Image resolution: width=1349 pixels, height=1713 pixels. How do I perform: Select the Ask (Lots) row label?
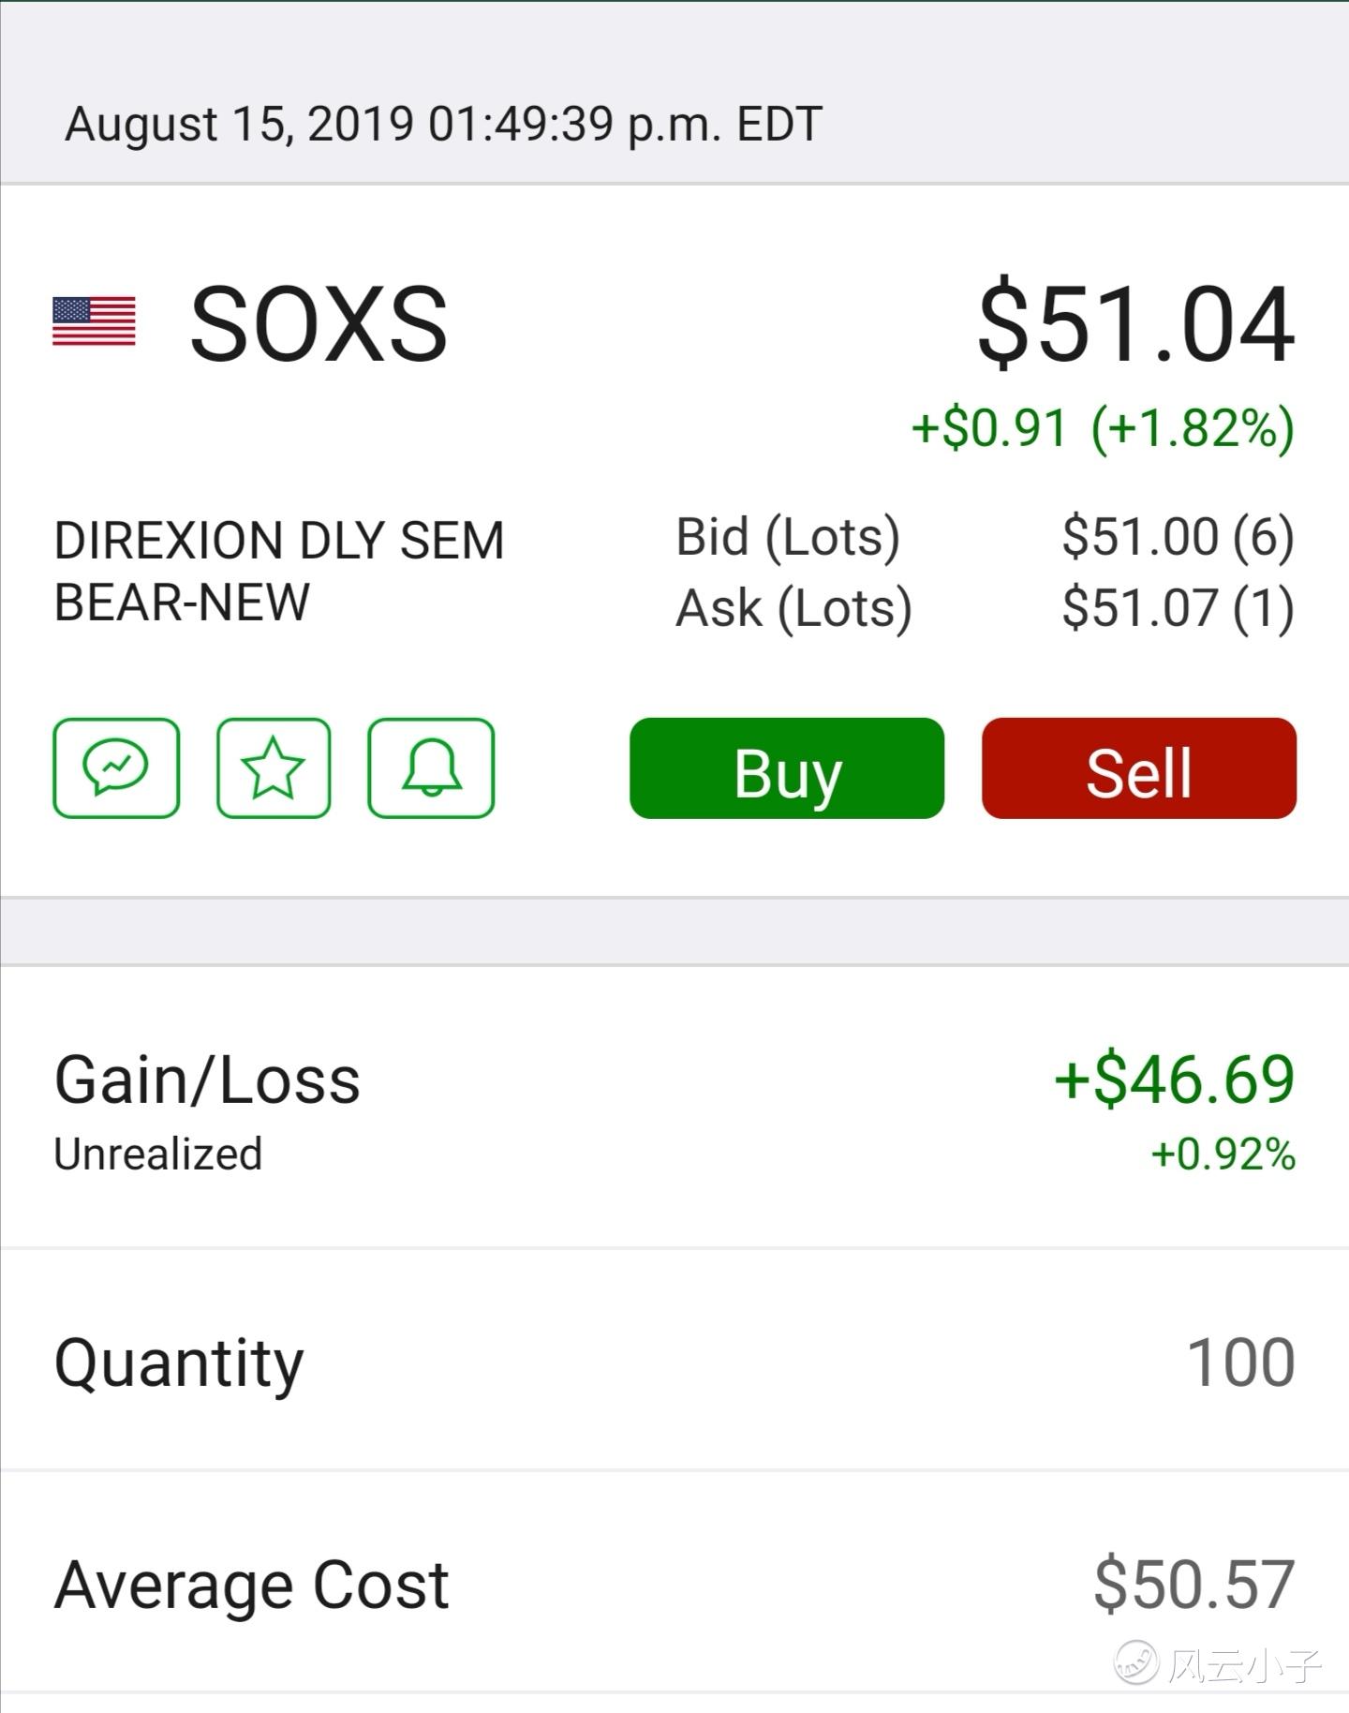[x=794, y=609]
